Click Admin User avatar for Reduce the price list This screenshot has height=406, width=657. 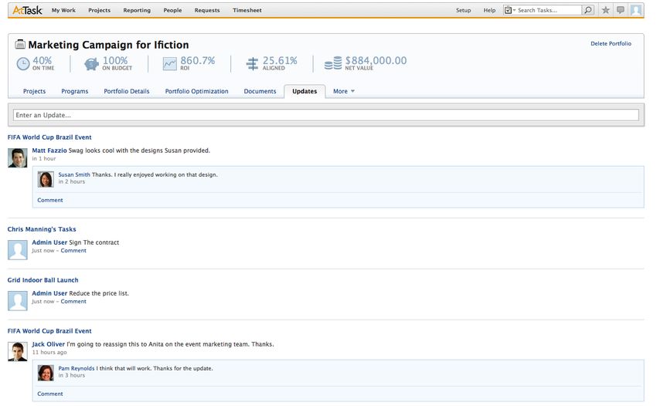point(18,301)
